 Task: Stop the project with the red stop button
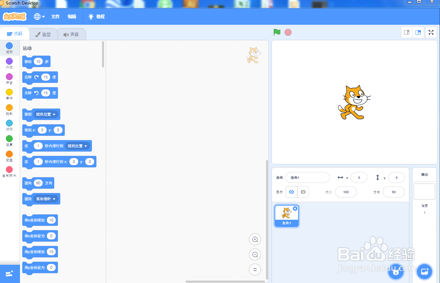[x=288, y=32]
